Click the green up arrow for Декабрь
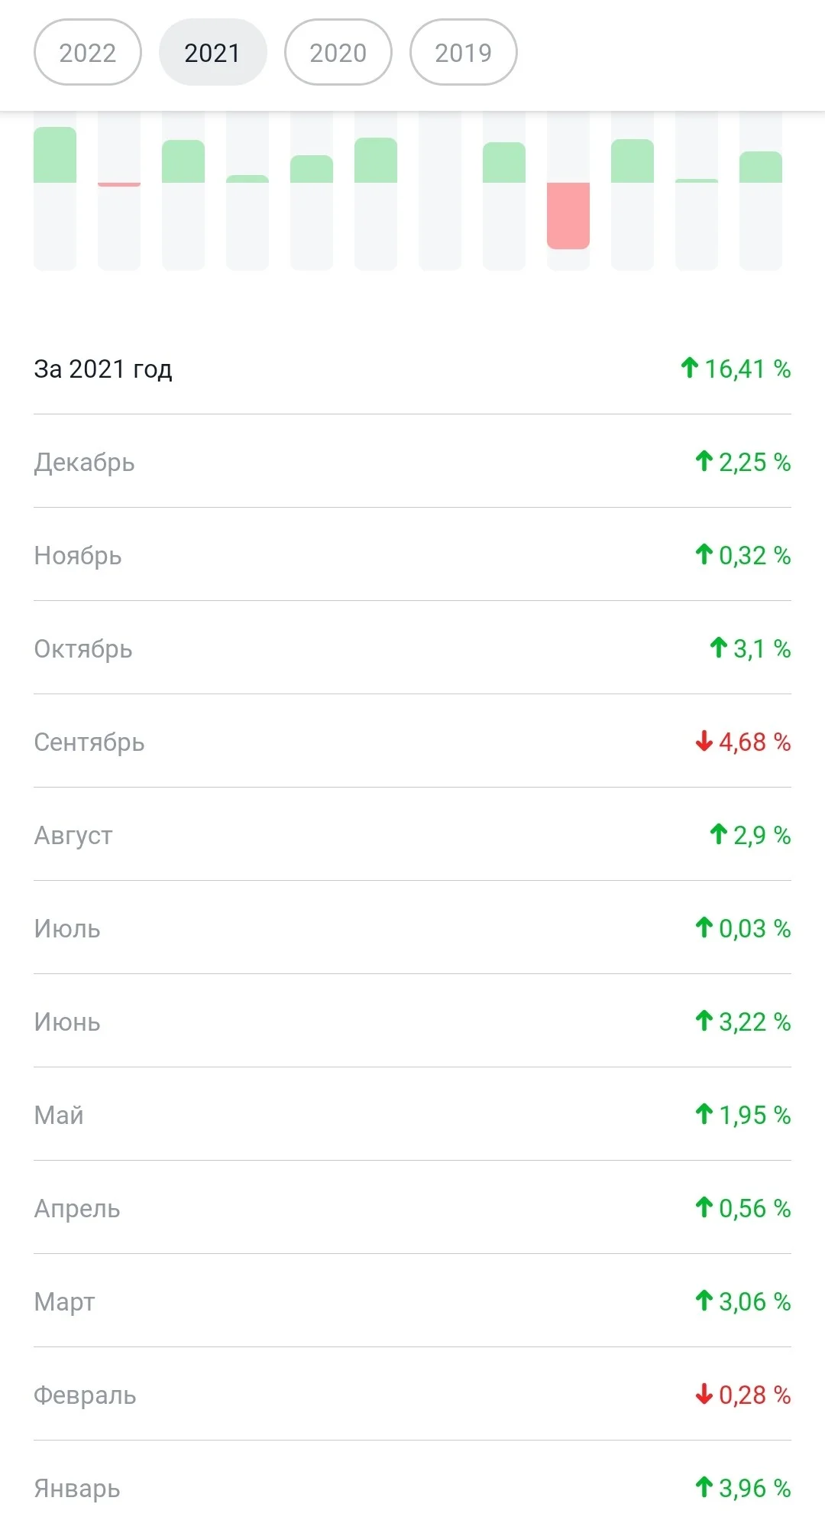825x1530 pixels. (704, 461)
